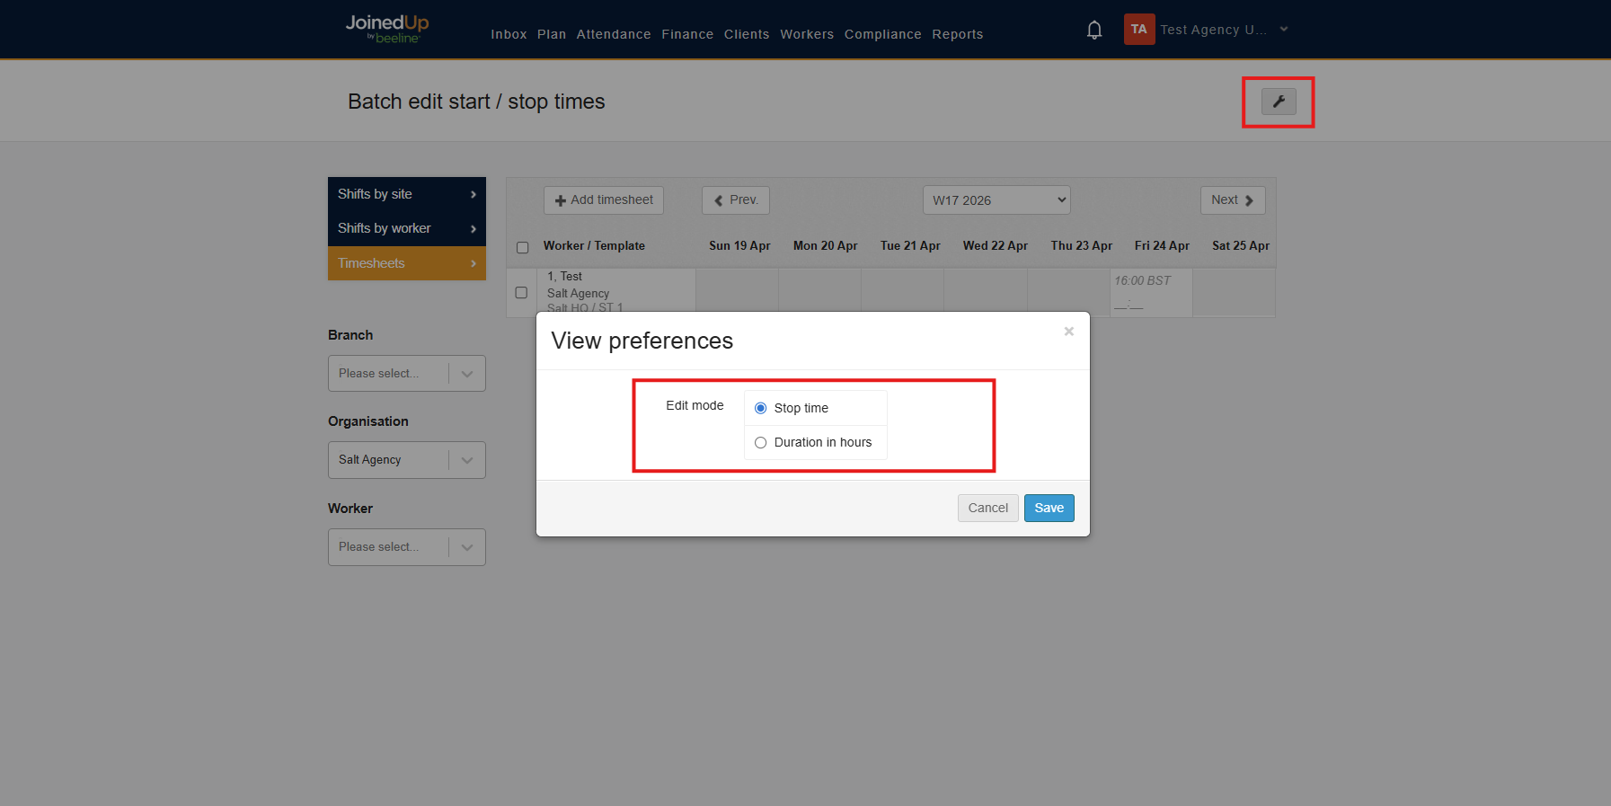Open the Reports menu

click(957, 34)
